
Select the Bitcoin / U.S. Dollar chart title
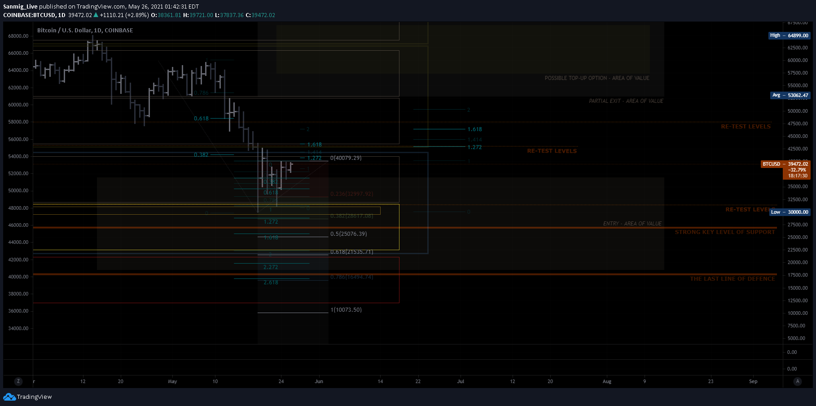pos(85,31)
